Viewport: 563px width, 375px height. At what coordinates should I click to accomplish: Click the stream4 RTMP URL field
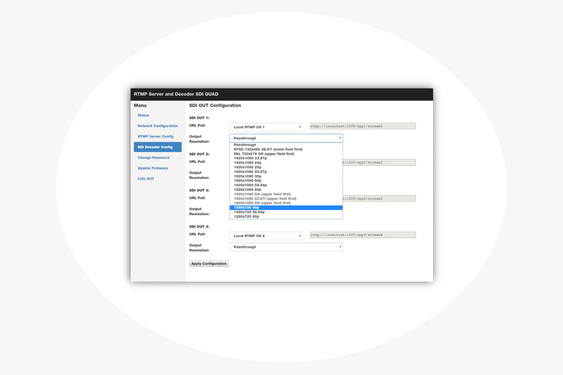pyautogui.click(x=362, y=234)
